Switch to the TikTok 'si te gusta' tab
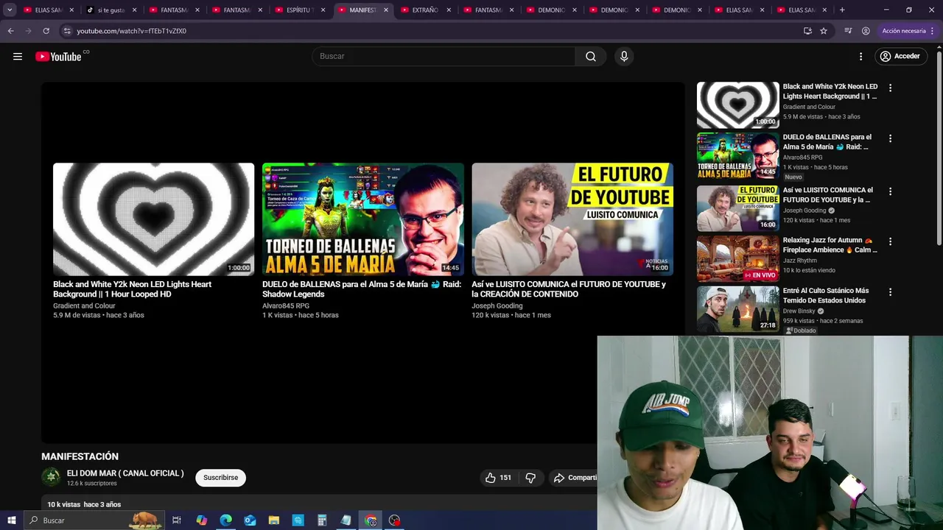 click(x=111, y=10)
